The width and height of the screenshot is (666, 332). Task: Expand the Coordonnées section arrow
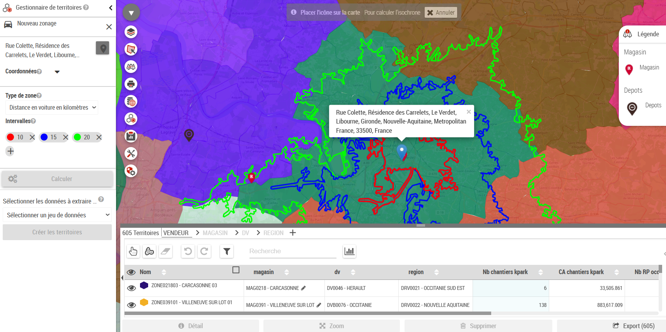coord(57,72)
